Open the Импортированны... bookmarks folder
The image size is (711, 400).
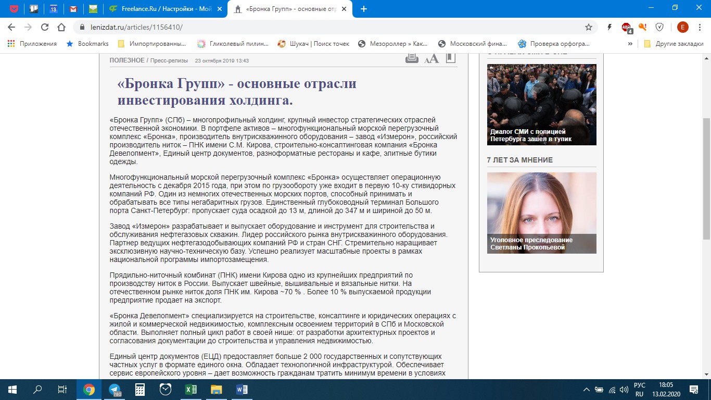coord(152,44)
